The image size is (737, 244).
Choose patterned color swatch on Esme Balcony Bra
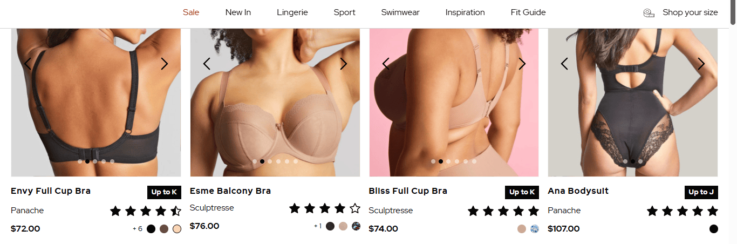(356, 226)
